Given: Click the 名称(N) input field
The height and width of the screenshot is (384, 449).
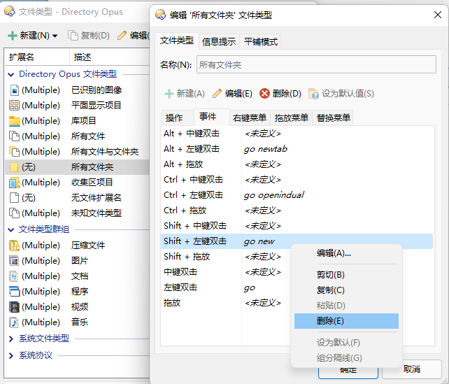Looking at the screenshot, I should point(316,65).
